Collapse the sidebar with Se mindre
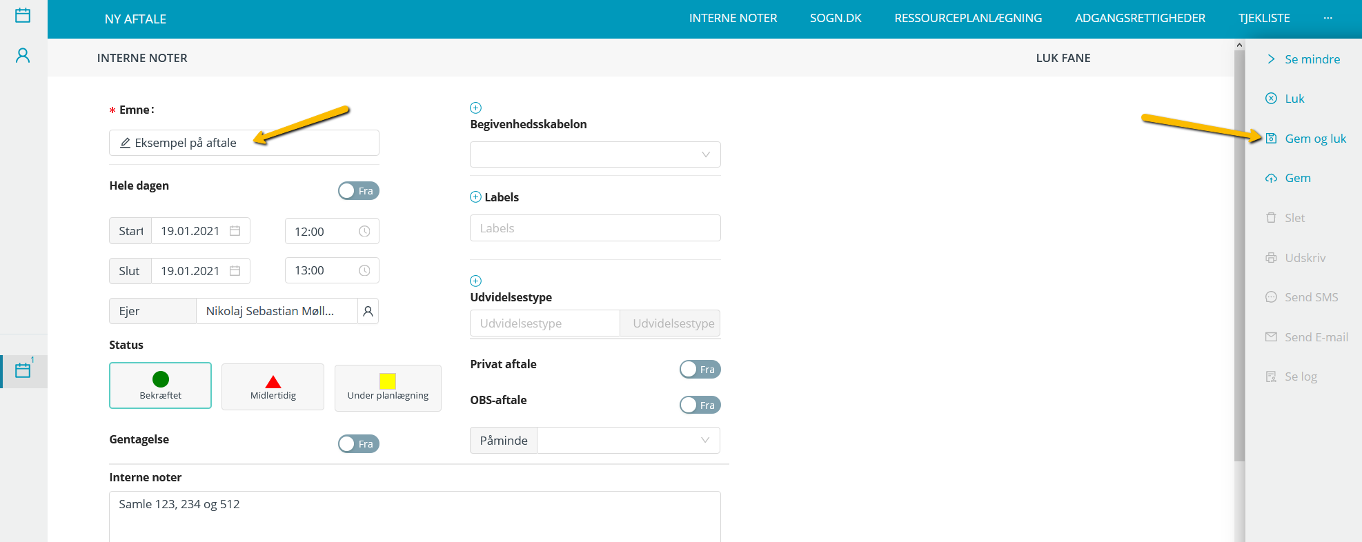Image resolution: width=1362 pixels, height=542 pixels. click(x=1303, y=59)
